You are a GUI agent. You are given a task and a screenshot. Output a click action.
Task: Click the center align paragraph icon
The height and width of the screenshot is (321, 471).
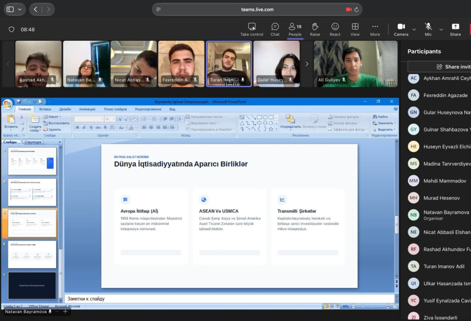[151, 127]
